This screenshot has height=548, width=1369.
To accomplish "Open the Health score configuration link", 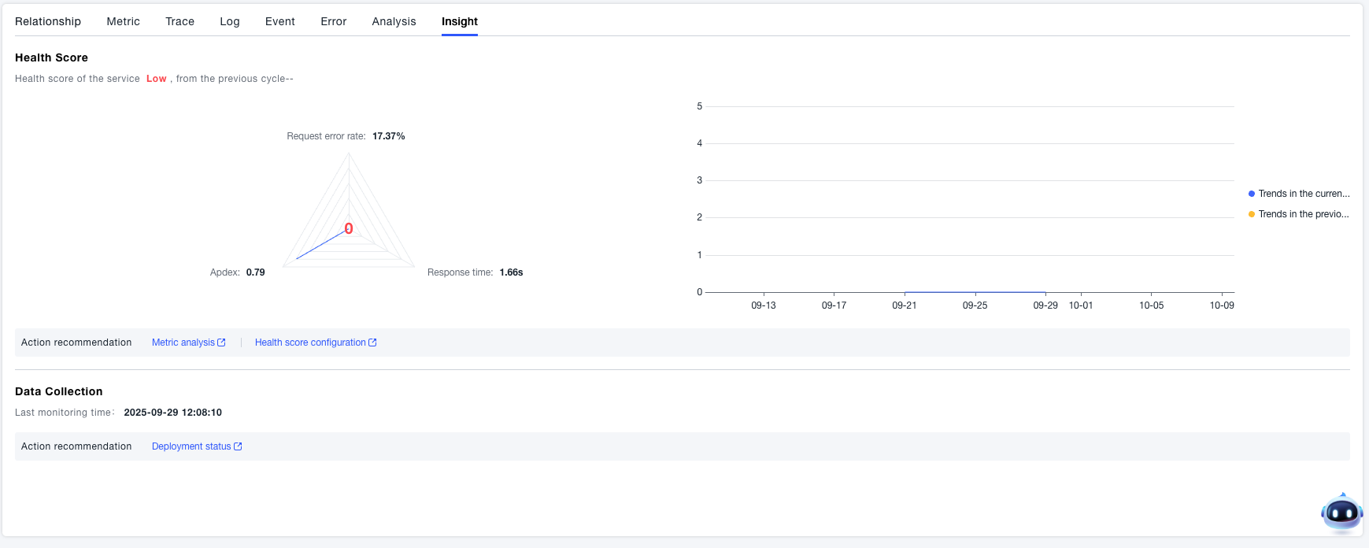I will 310,342.
